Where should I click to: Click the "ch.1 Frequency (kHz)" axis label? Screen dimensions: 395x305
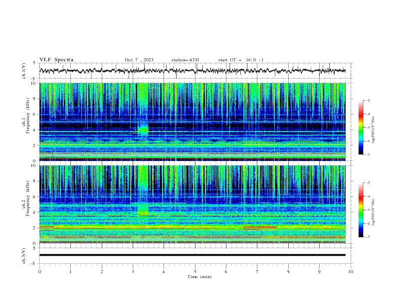pyautogui.click(x=26, y=115)
